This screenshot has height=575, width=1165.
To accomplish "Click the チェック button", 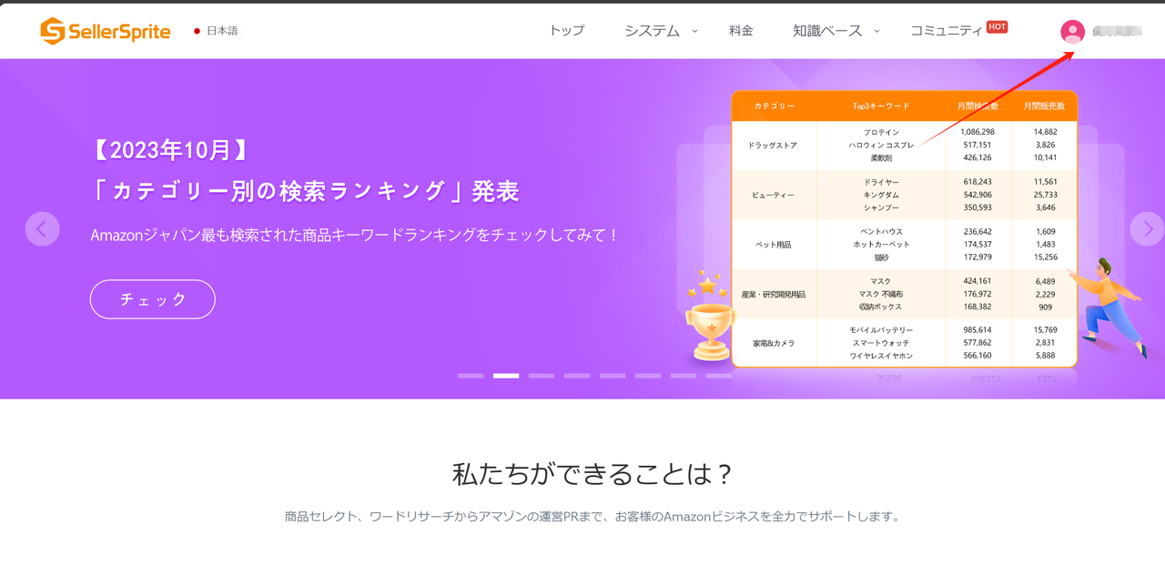I will 153,299.
